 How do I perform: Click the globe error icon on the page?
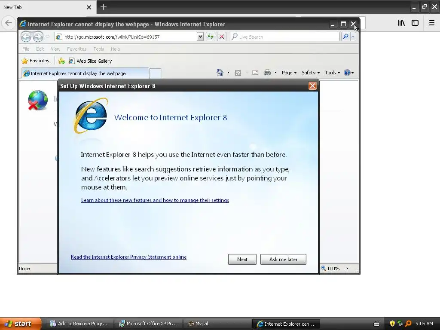click(x=38, y=100)
